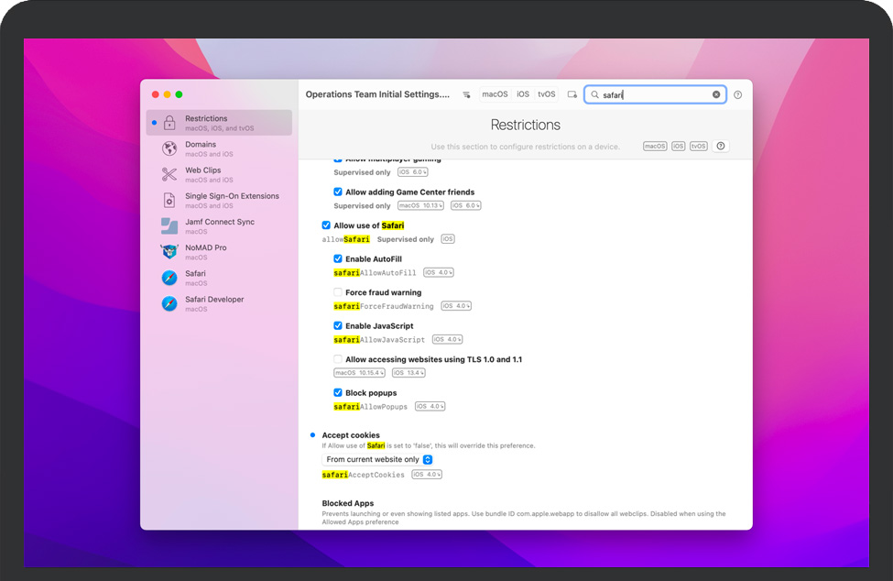Select the tvOS platform tab in toolbar
This screenshot has height=581, width=893.
546,94
